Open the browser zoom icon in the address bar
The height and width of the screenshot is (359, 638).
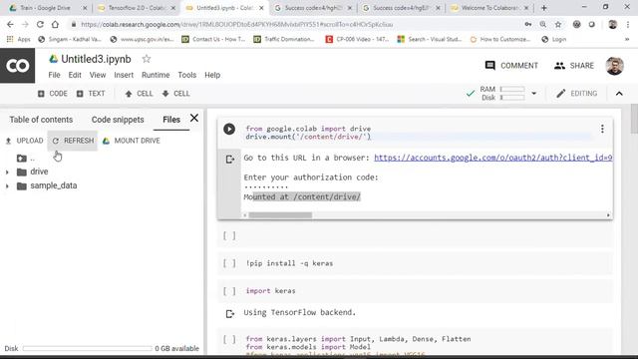pyautogui.click(x=542, y=24)
